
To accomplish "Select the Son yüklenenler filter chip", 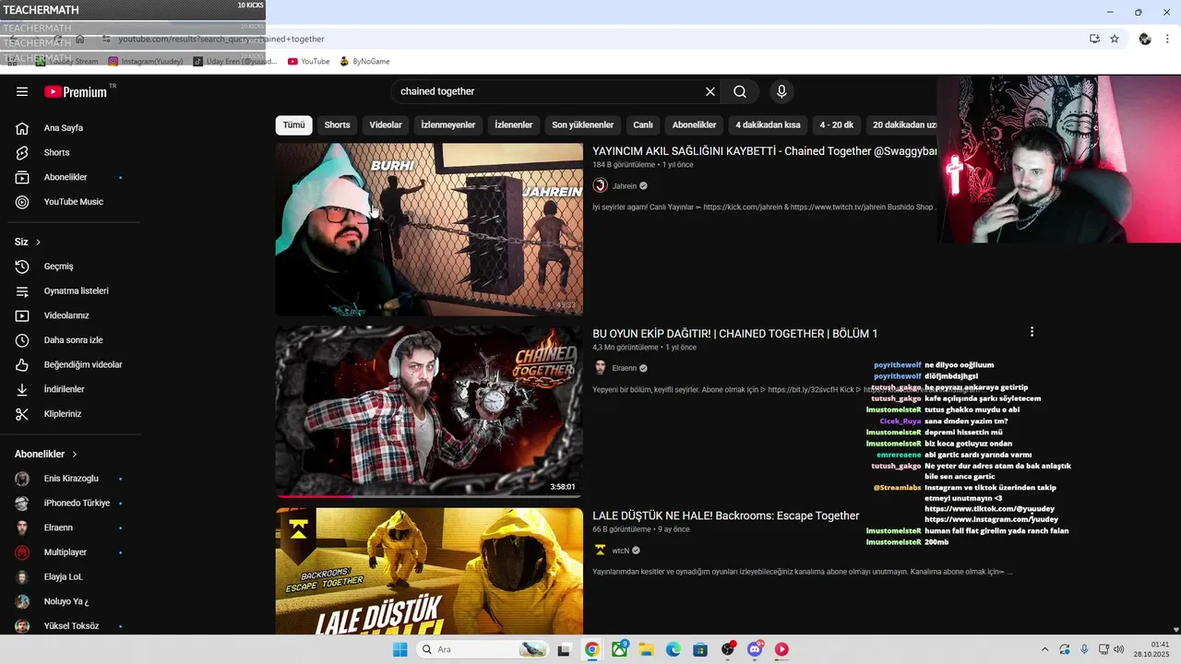I will pyautogui.click(x=583, y=125).
